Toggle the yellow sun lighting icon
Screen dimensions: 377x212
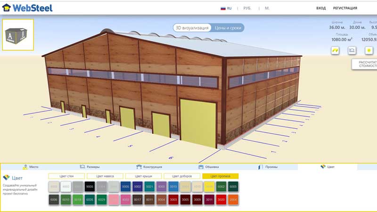click(369, 50)
